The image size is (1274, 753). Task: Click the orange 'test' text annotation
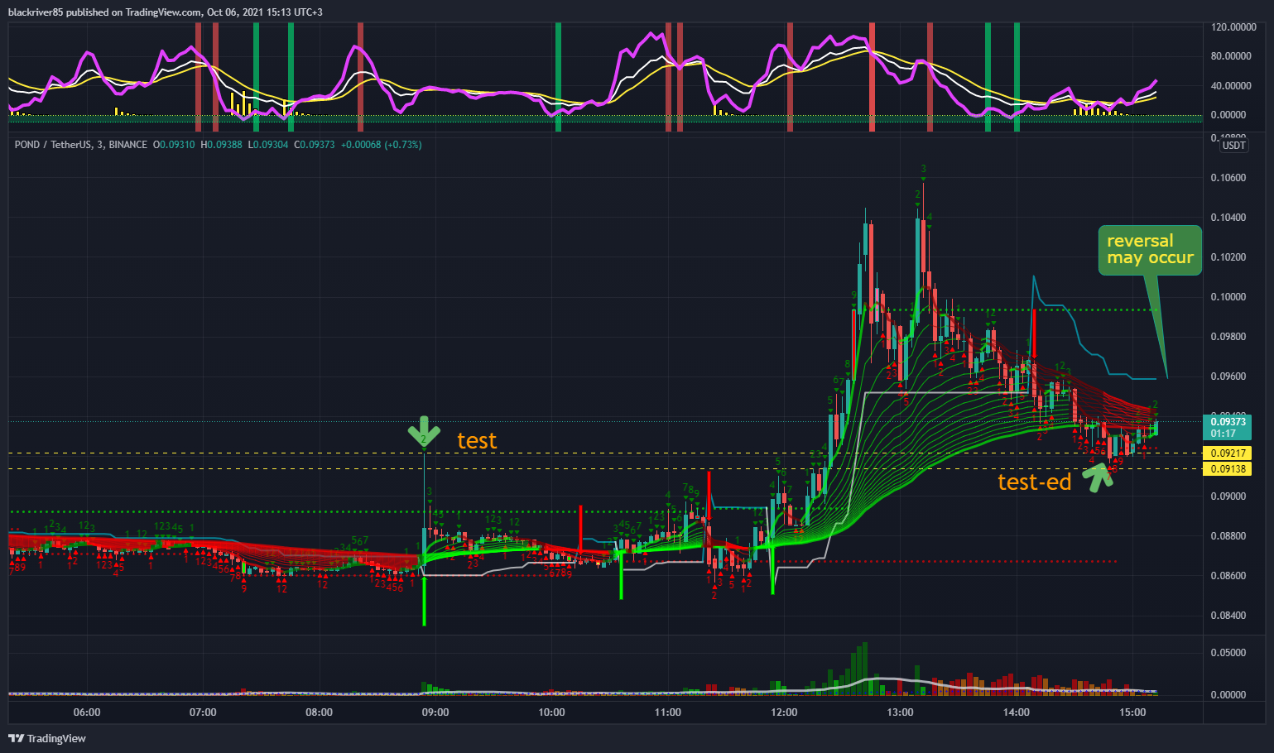pyautogui.click(x=477, y=441)
